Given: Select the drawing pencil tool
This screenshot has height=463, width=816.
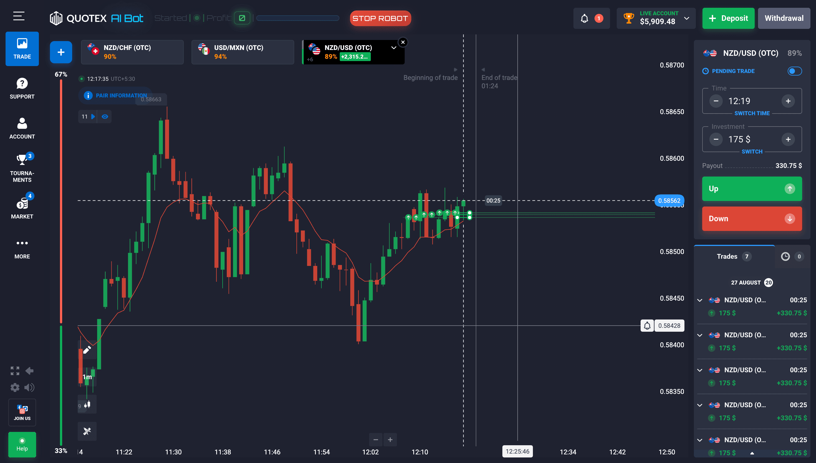Looking at the screenshot, I should 87,350.
